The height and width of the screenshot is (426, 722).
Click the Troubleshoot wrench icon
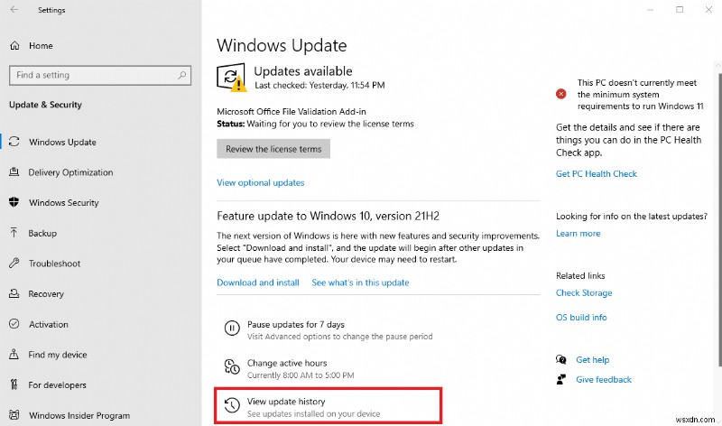[x=14, y=264]
